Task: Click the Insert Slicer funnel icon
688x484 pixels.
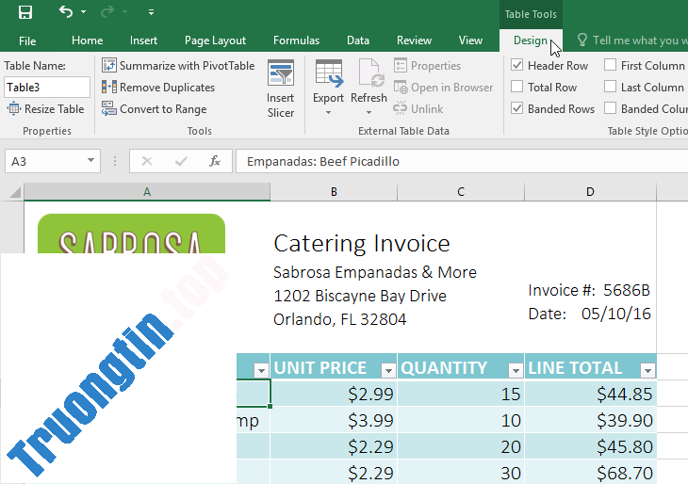Action: coord(280,73)
